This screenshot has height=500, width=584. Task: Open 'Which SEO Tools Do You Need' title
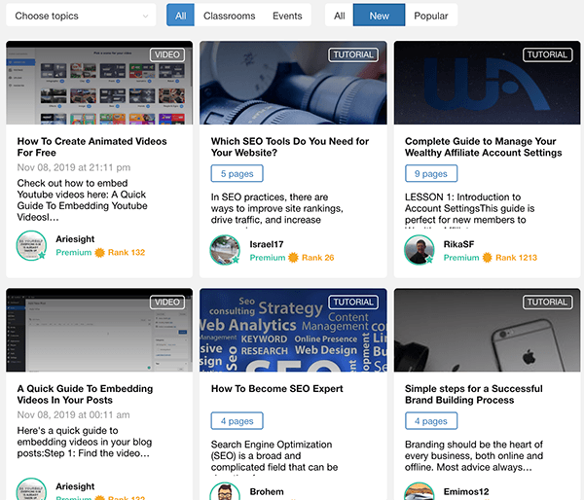click(x=290, y=147)
